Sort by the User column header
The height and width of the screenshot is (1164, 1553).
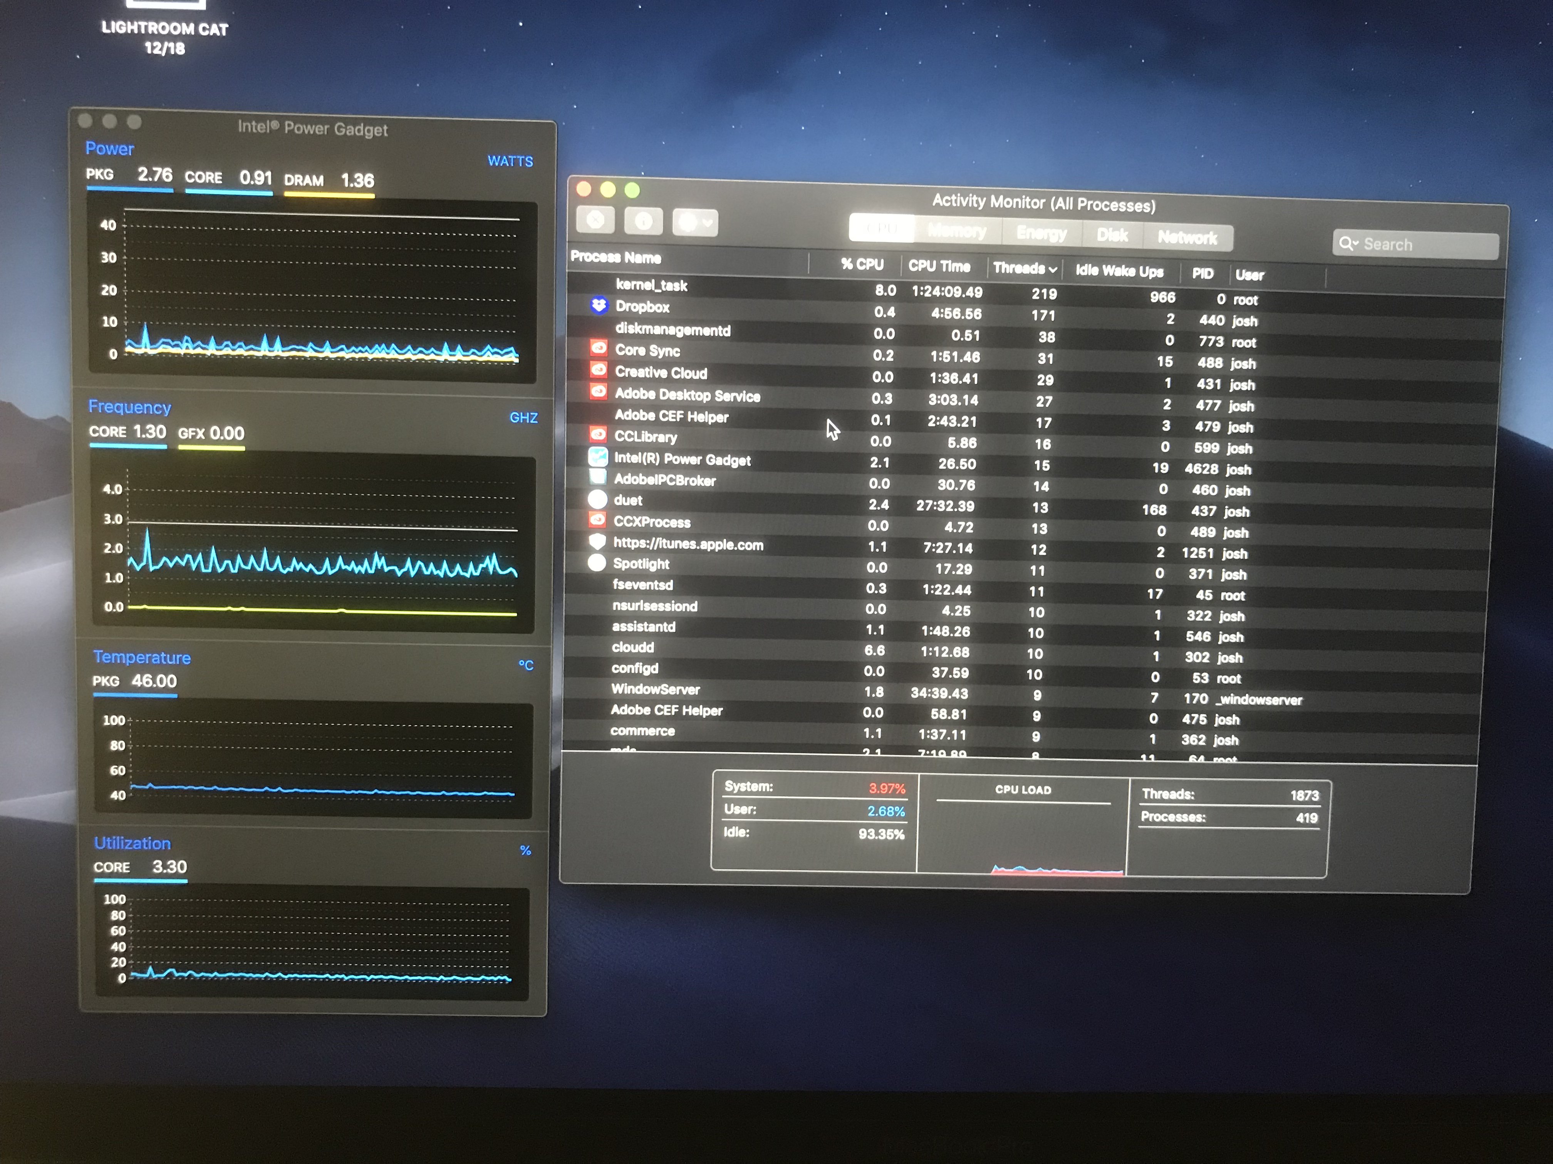click(x=1250, y=275)
